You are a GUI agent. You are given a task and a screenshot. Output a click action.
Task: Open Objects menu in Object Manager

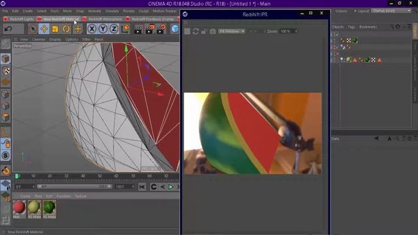click(338, 27)
